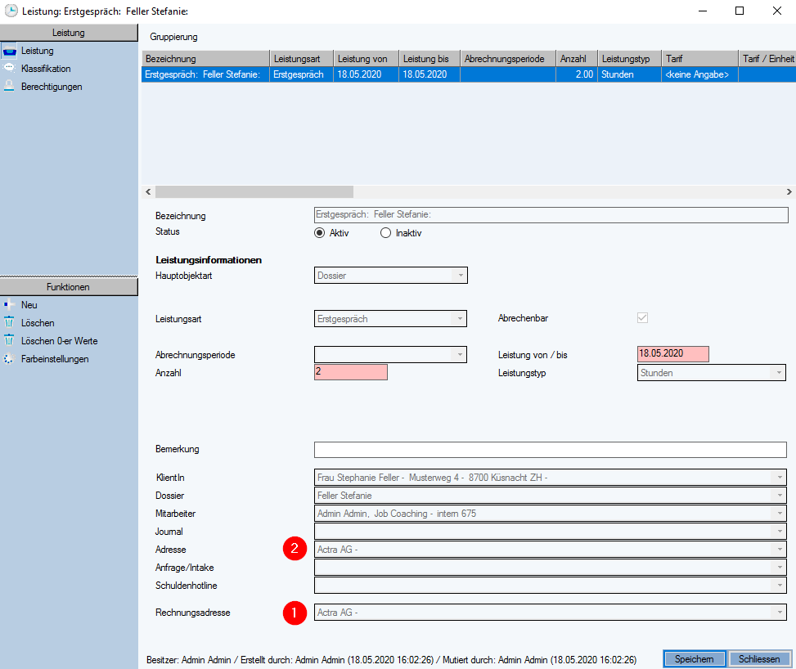The width and height of the screenshot is (796, 669).
Task: Sort by Anzahl column header
Action: pyautogui.click(x=578, y=58)
